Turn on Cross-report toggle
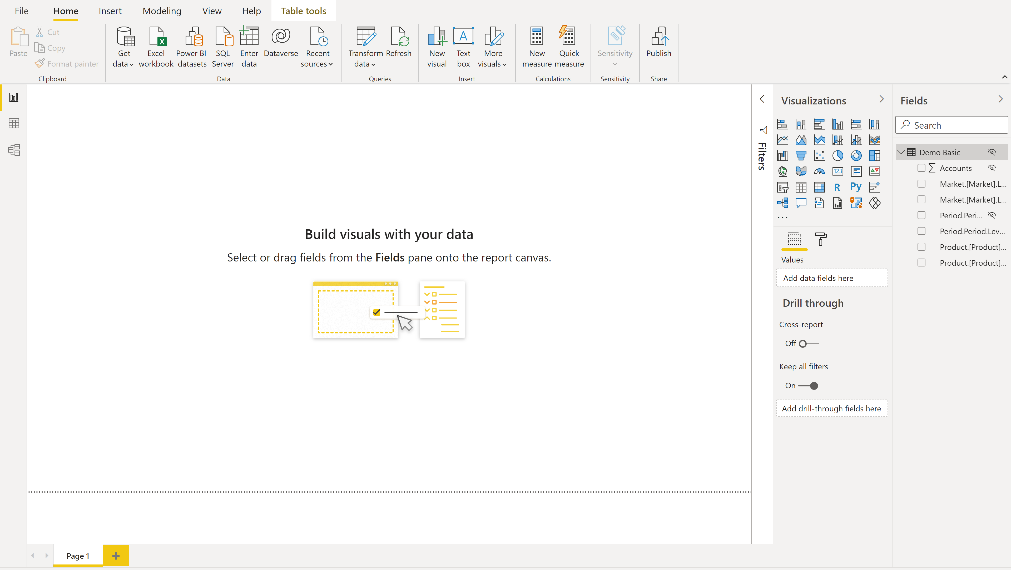The height and width of the screenshot is (570, 1011). 809,344
